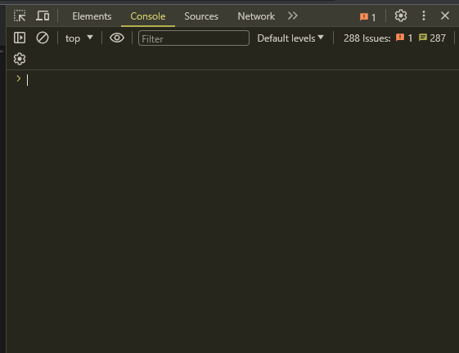This screenshot has width=459, height=353.
Task: Show the console sidebar panel icon
Action: point(20,38)
